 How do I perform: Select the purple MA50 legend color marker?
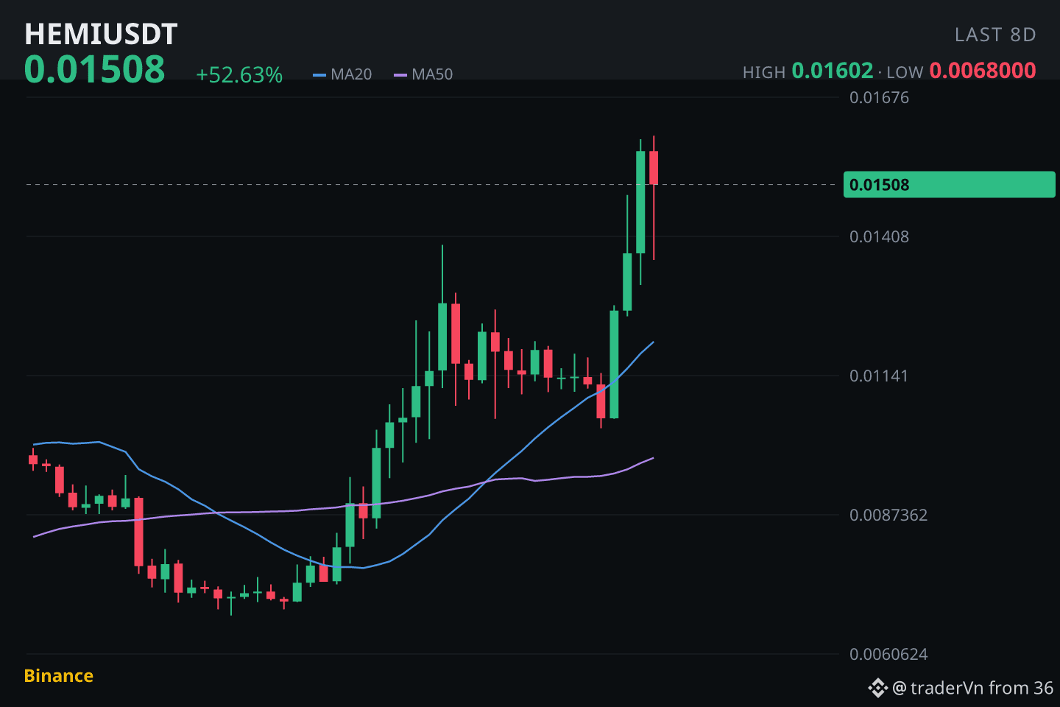tap(400, 74)
